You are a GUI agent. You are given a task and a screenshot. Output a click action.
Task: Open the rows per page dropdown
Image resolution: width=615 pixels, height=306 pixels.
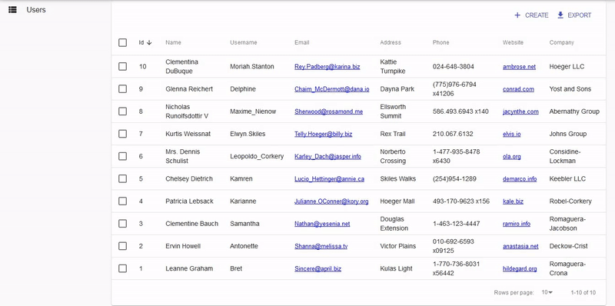(547, 292)
